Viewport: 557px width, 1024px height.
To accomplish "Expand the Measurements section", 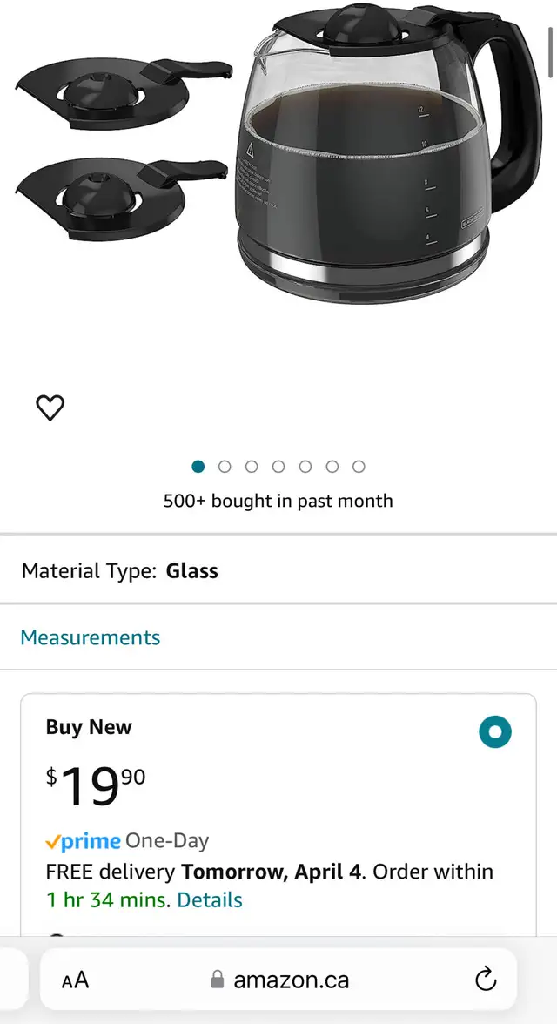I will point(91,637).
